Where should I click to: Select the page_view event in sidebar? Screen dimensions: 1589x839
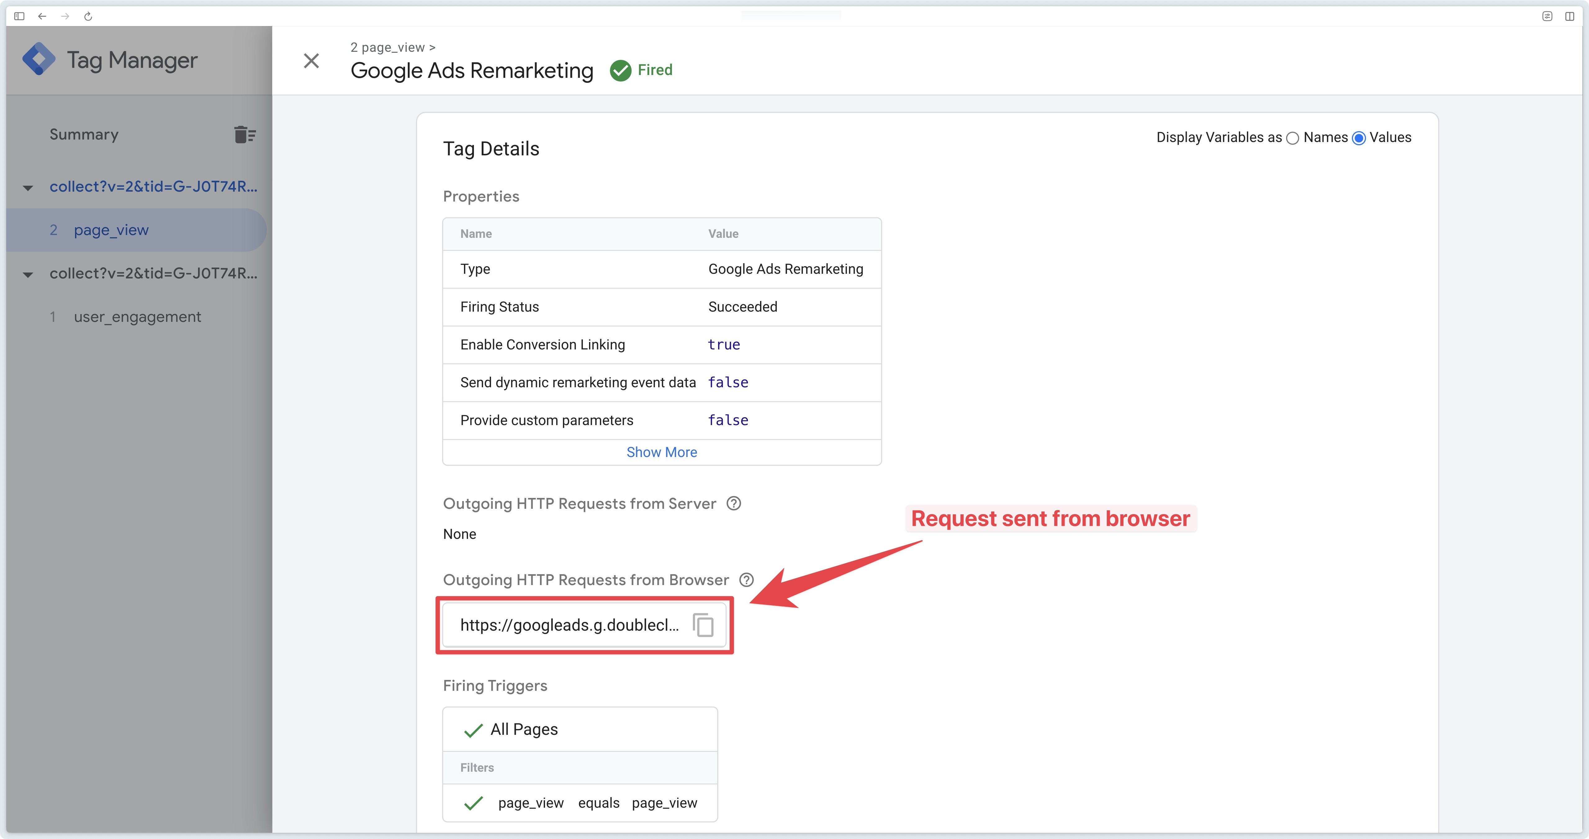tap(136, 230)
